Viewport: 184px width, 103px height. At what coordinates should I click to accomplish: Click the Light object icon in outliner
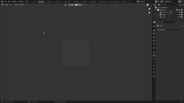pyautogui.click(x=160, y=17)
